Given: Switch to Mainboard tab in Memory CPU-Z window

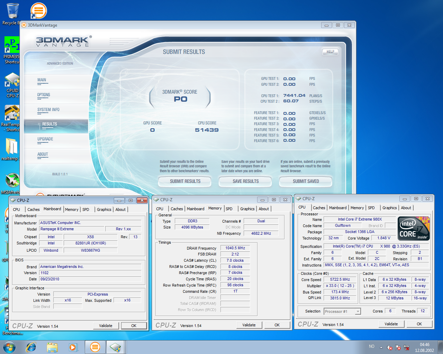Looking at the screenshot, I should point(196,209).
